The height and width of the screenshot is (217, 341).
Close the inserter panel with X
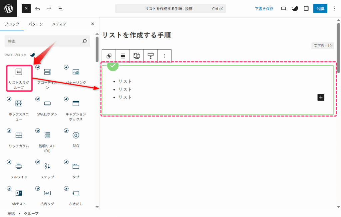point(93,24)
